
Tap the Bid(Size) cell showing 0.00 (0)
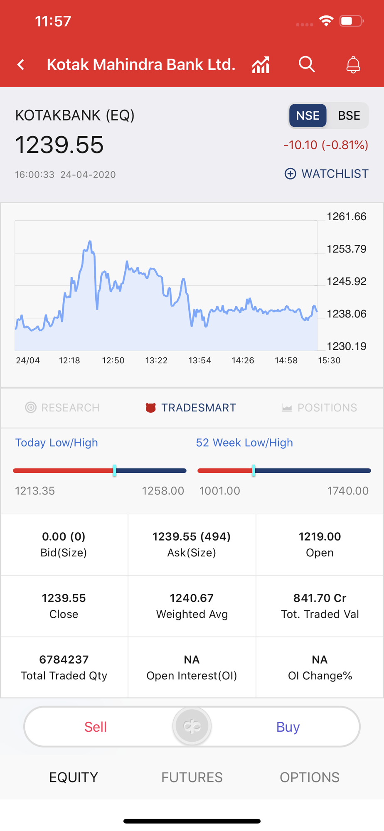pos(64,544)
